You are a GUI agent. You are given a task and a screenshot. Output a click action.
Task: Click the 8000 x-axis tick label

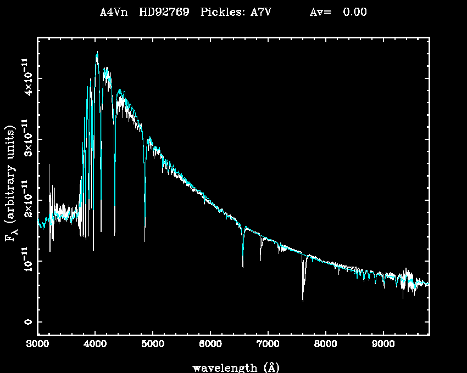tap(325, 345)
